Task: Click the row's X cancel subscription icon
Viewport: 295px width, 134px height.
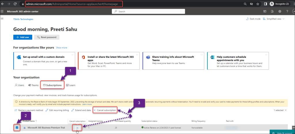Action: (x=77, y=128)
